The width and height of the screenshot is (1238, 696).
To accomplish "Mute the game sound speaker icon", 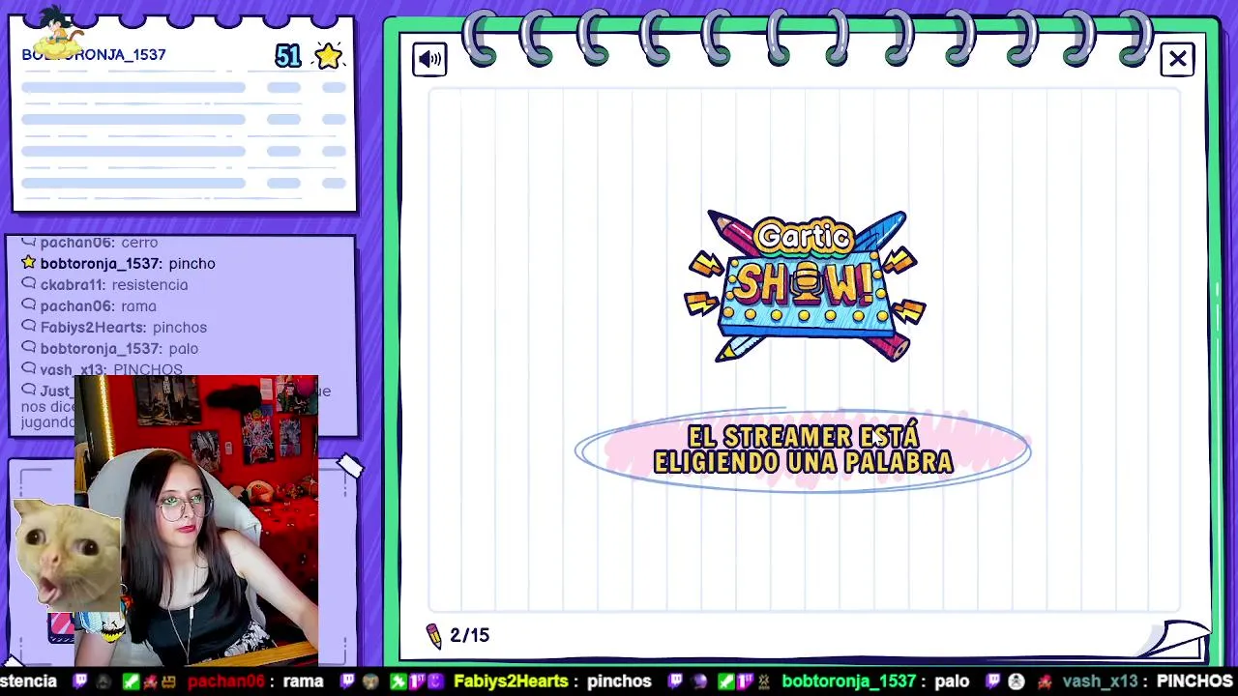I will coord(429,59).
